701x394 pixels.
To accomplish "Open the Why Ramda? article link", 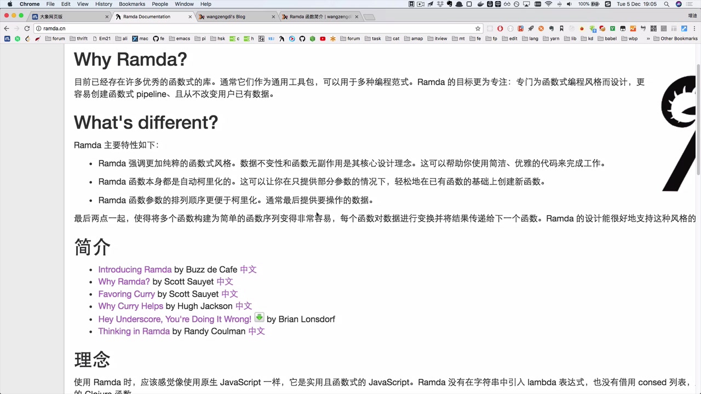I will 124,281.
